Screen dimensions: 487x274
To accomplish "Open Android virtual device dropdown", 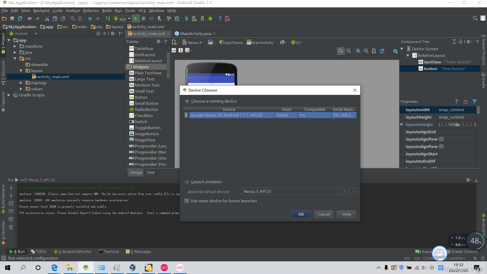I will pos(345,192).
